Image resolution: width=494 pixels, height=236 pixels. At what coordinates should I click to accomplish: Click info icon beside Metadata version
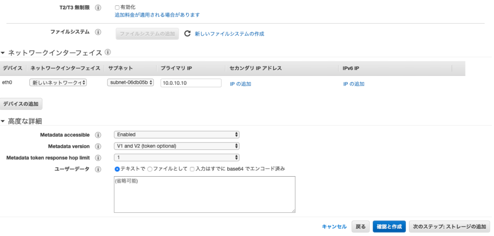(x=98, y=146)
